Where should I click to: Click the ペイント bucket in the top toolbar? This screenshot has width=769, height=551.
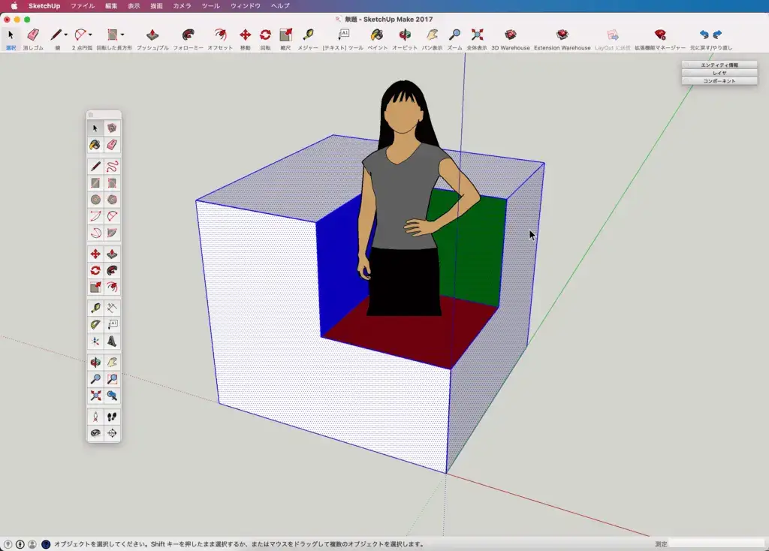tap(377, 39)
